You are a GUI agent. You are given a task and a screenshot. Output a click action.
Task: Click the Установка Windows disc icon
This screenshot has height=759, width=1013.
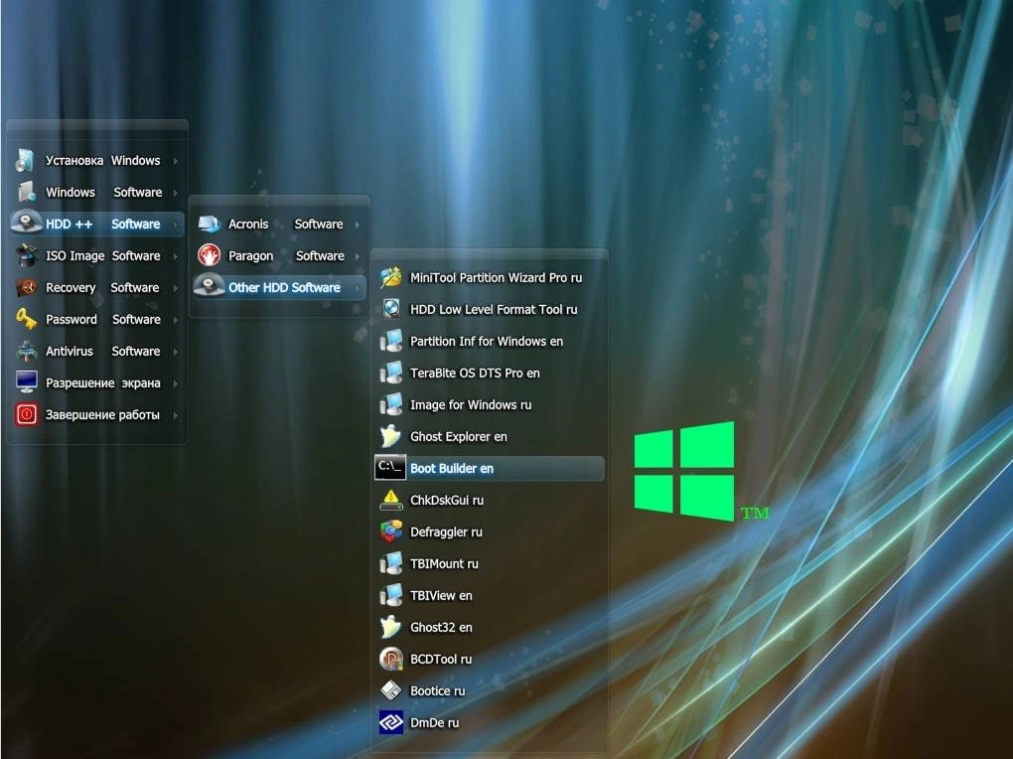click(26, 160)
